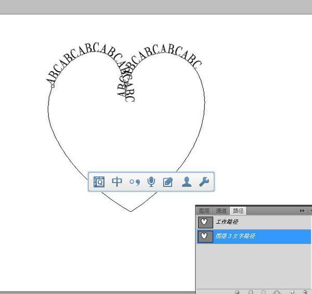Open IME settings wrench icon
Viewport: 312px width, 294px height.
(204, 182)
